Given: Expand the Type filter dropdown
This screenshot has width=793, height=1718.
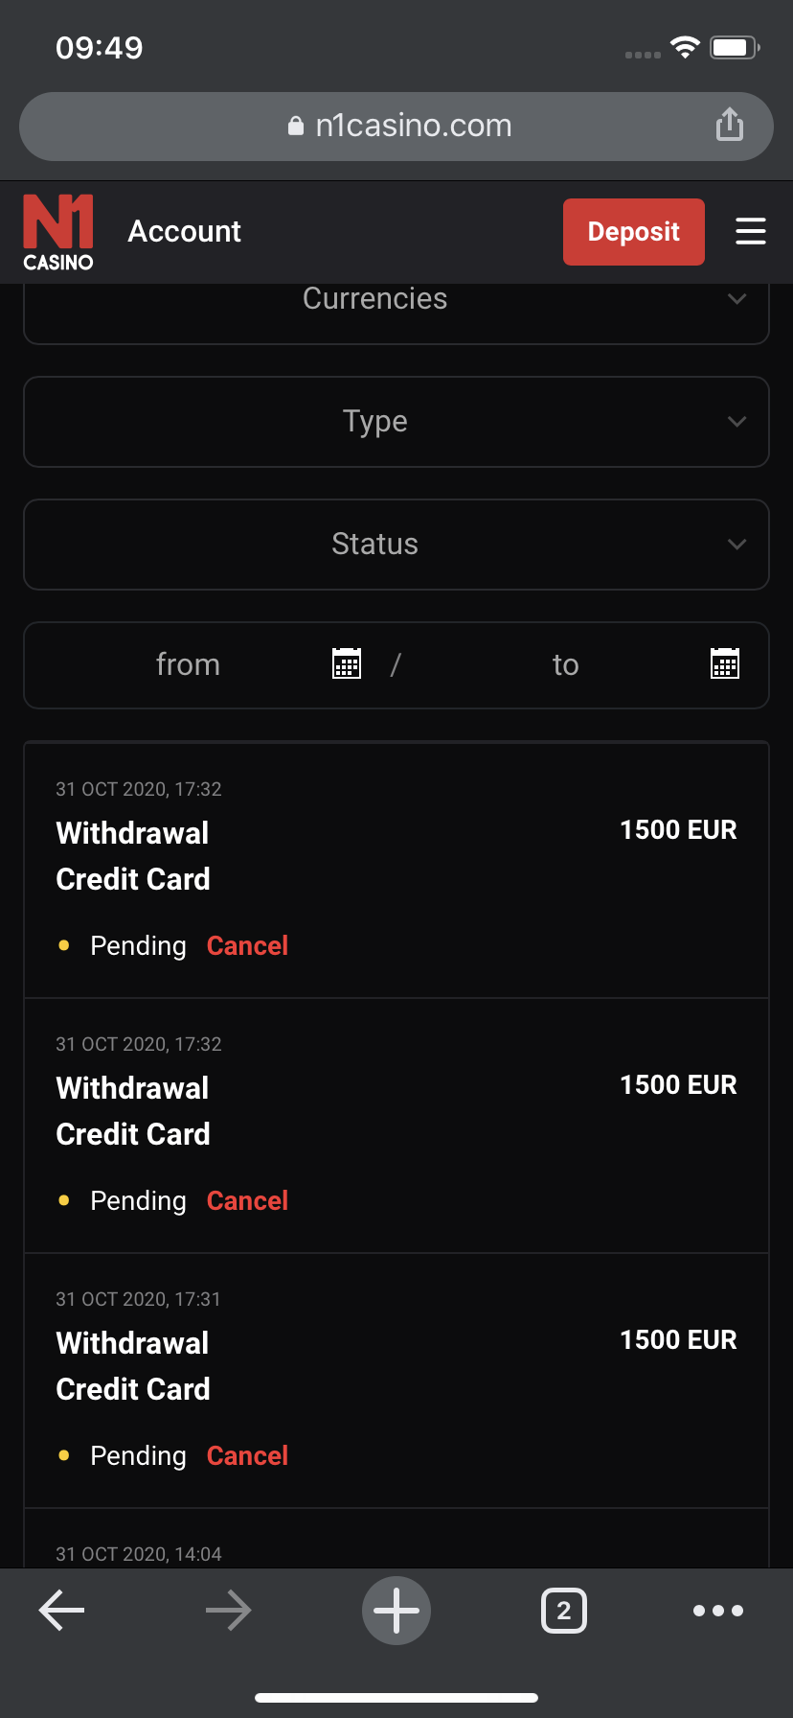Looking at the screenshot, I should 396,422.
